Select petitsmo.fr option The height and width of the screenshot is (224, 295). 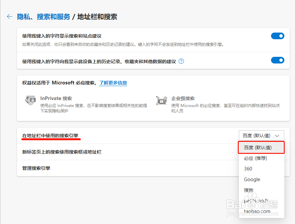tap(261, 201)
